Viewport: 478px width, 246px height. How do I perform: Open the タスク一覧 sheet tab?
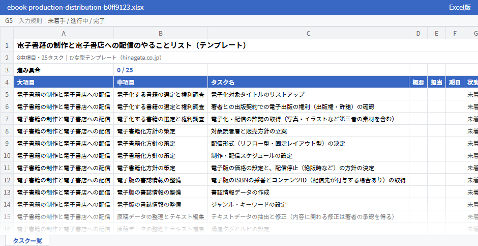(x=27, y=240)
